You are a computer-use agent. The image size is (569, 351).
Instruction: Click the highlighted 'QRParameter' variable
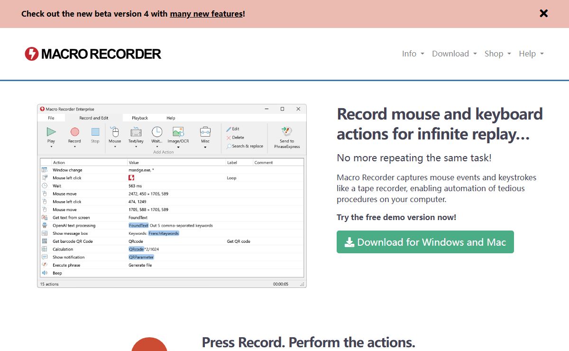tap(141, 257)
